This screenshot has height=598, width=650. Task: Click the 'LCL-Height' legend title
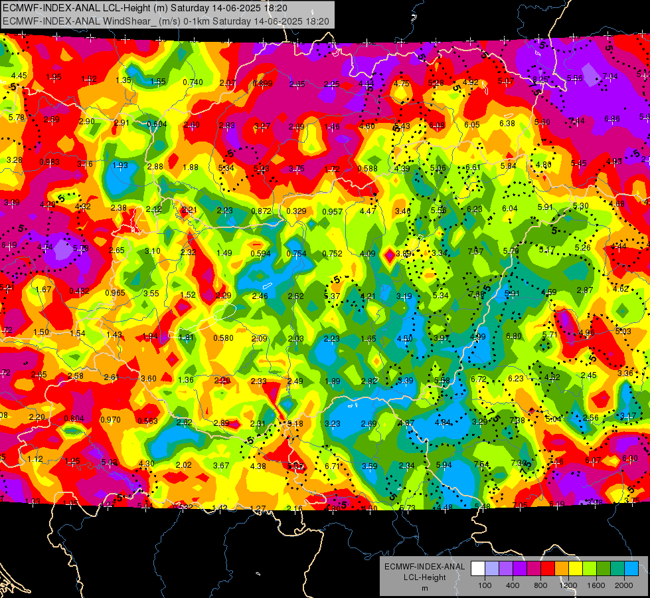click(424, 577)
